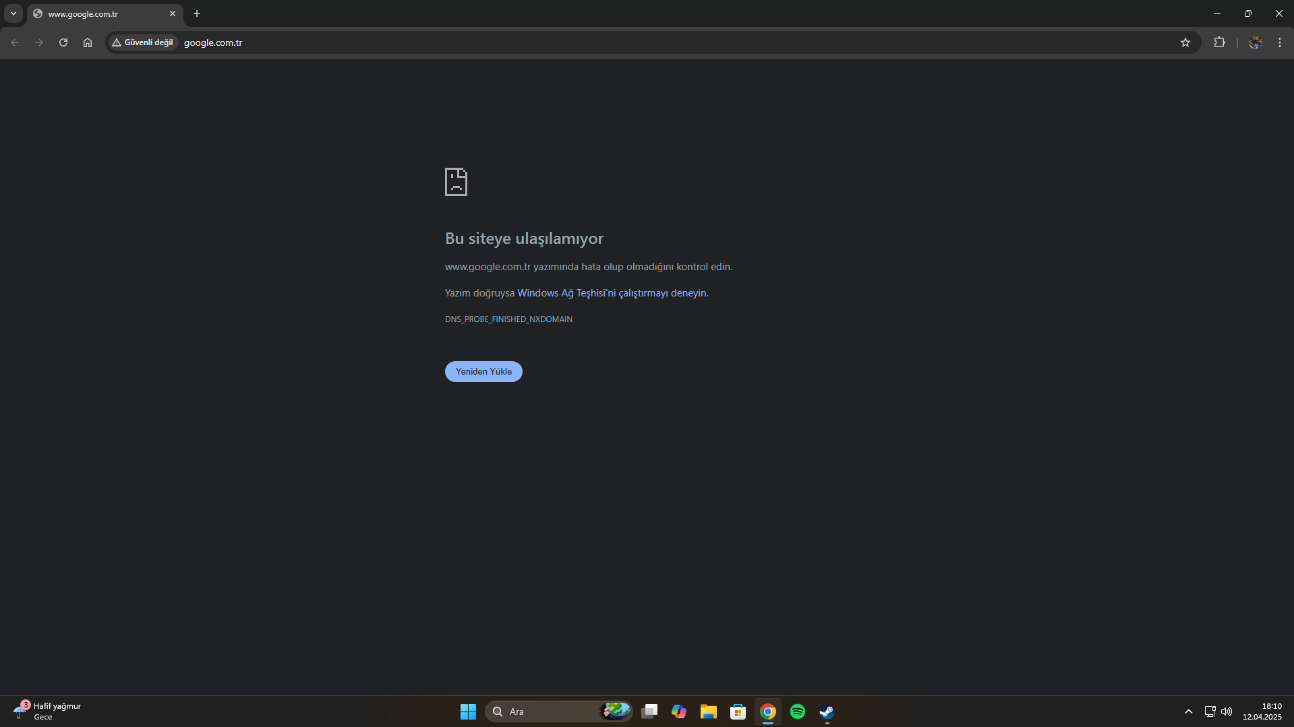Click the 'Güvenli değil' security chip
This screenshot has height=727, width=1294.
[x=143, y=42]
